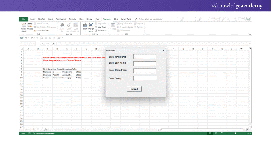Switch to the Formulas ribbon tab
Screen dimensions: 271x143
(72, 19)
